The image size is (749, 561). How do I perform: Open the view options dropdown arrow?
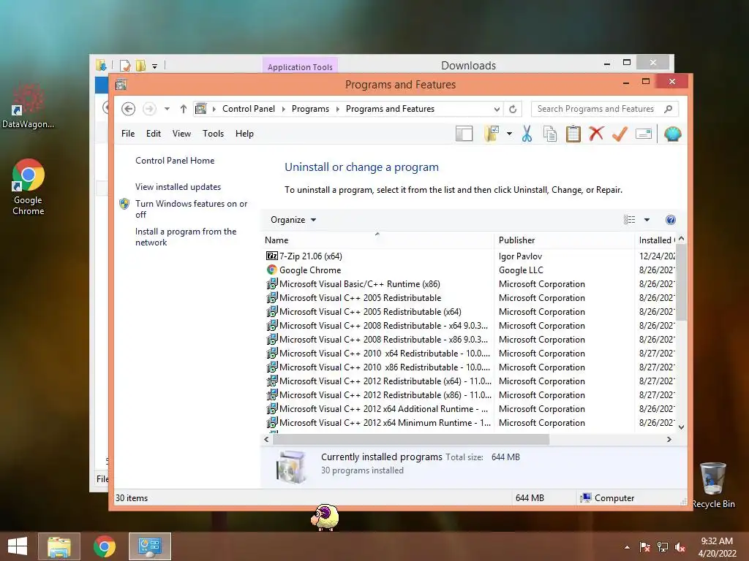coord(647,220)
